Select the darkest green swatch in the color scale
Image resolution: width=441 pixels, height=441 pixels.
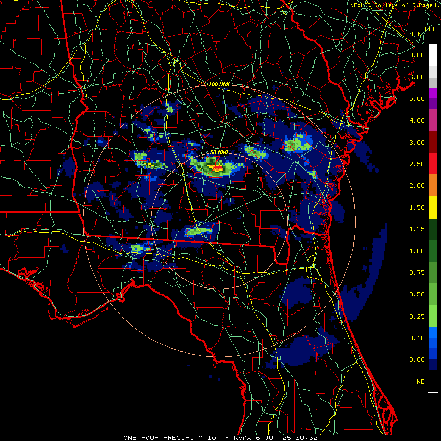point(433,229)
